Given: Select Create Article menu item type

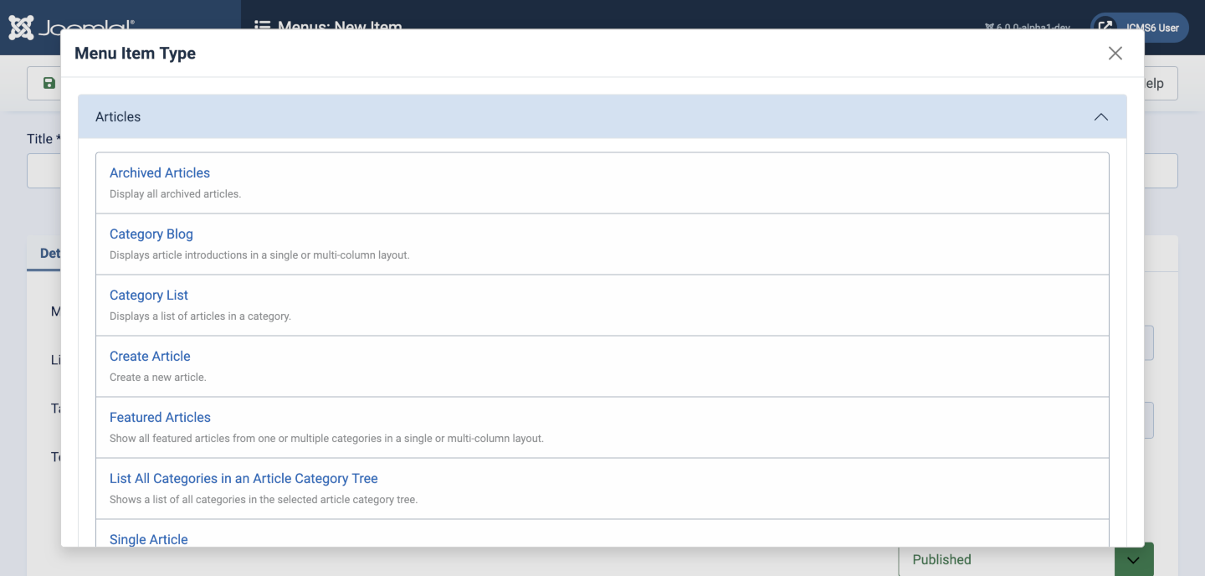Looking at the screenshot, I should (150, 356).
